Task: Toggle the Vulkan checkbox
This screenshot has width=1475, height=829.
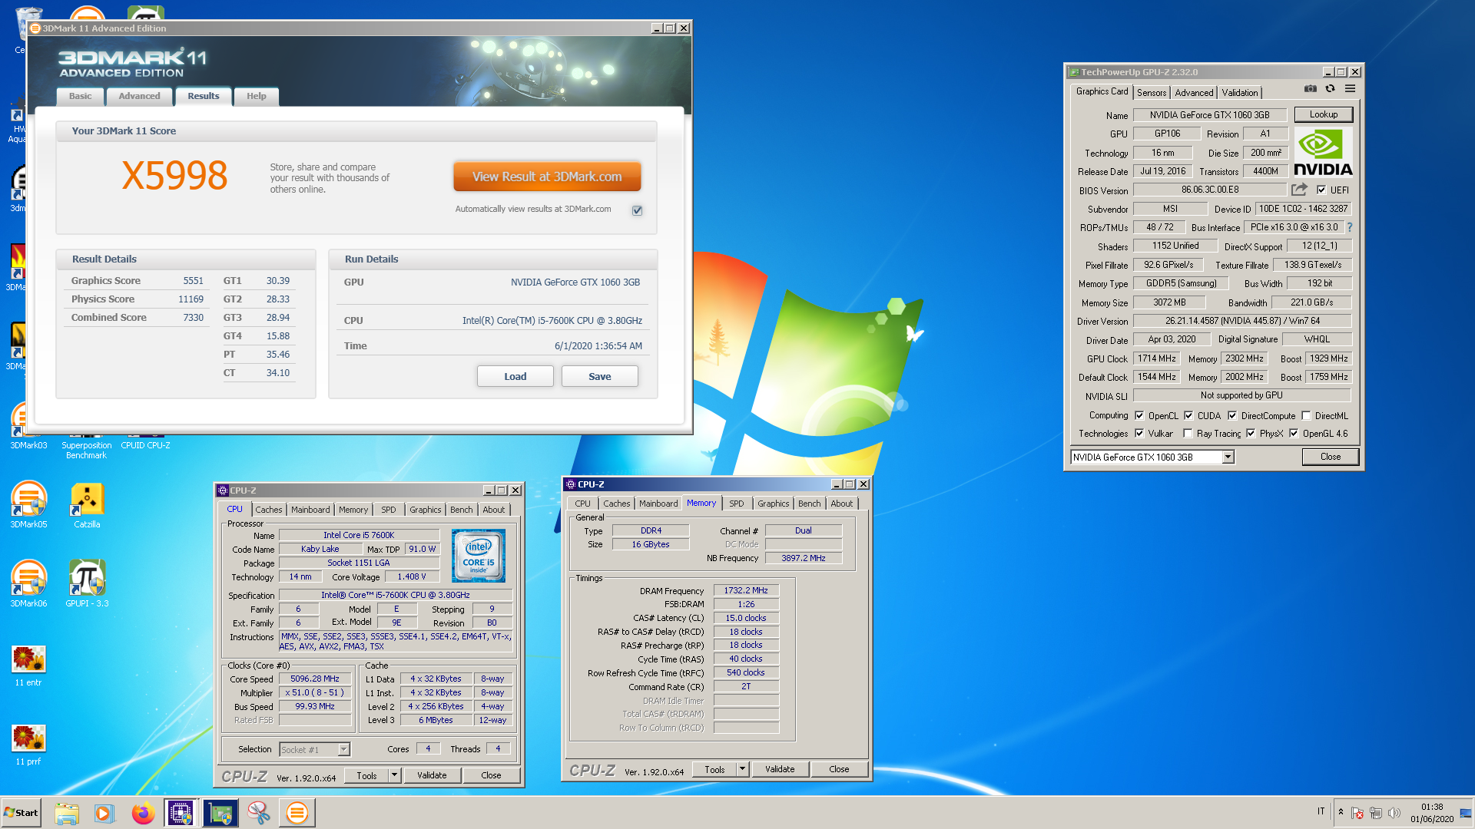Action: tap(1139, 433)
